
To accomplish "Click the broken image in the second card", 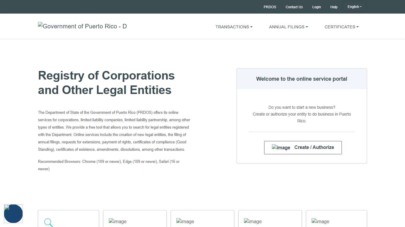I will [x=118, y=221].
